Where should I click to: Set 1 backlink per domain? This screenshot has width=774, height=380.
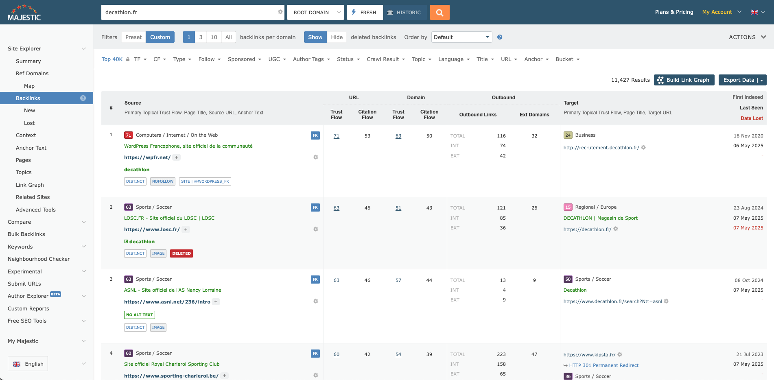point(189,37)
